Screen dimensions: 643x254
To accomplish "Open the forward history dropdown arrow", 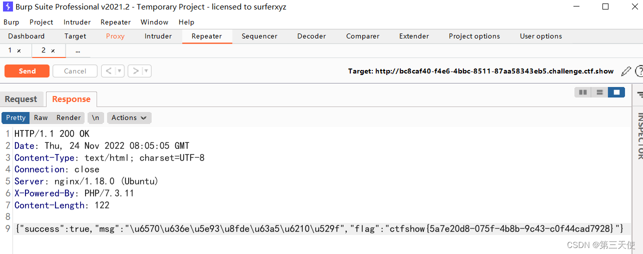I will tap(147, 71).
